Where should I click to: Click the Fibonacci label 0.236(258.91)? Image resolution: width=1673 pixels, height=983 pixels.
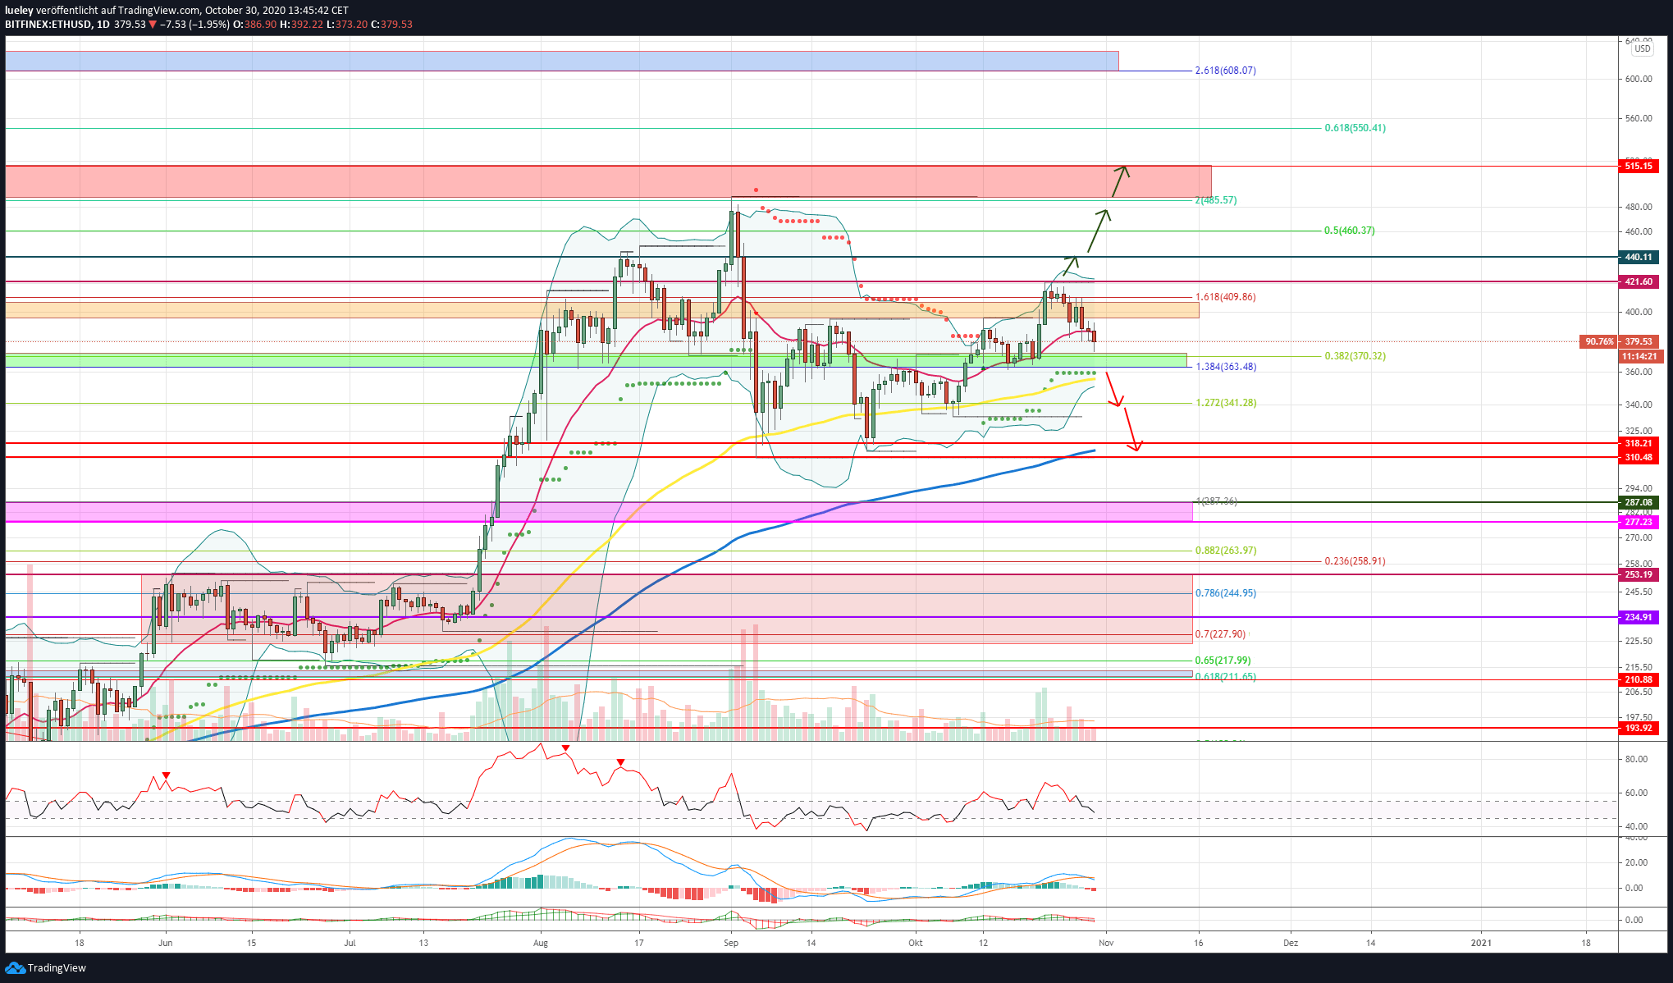(1355, 561)
